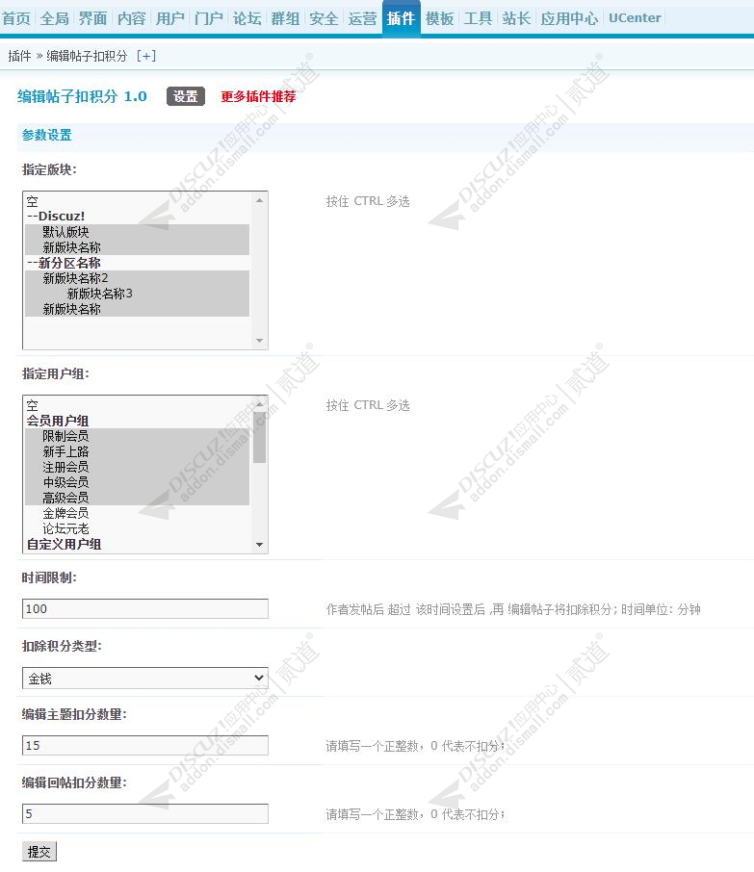The width and height of the screenshot is (754, 872).
Task: Click the 提交 submit button
Action: (39, 852)
